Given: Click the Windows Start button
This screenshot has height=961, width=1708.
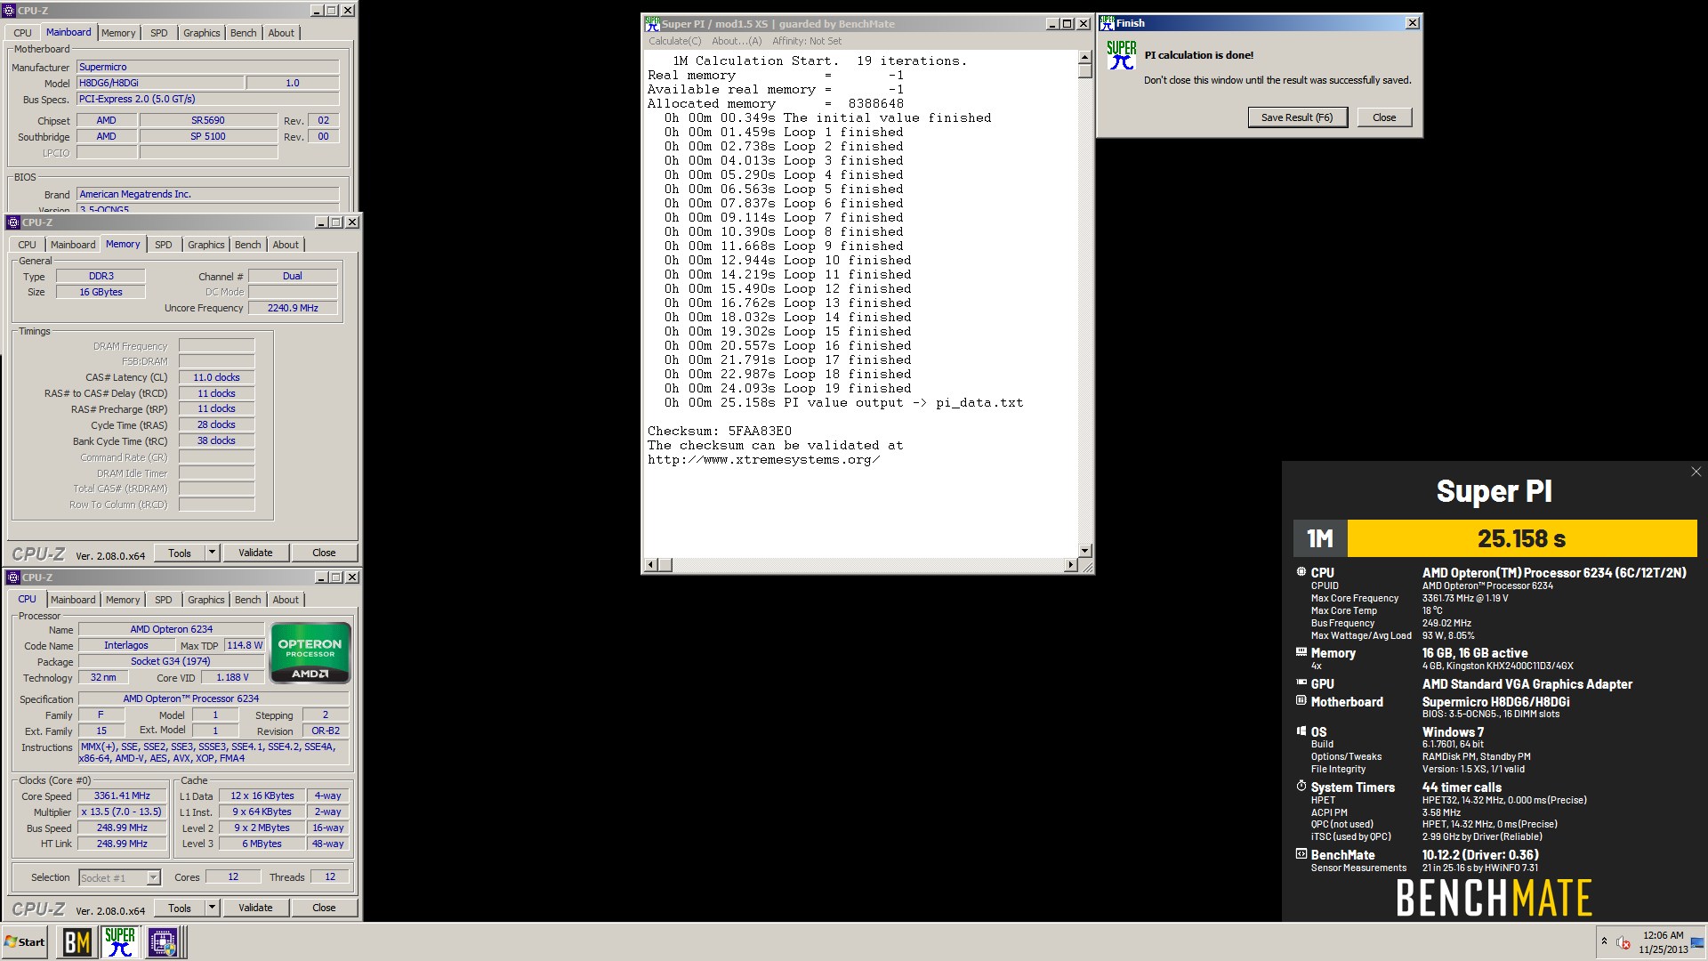Looking at the screenshot, I should [25, 942].
